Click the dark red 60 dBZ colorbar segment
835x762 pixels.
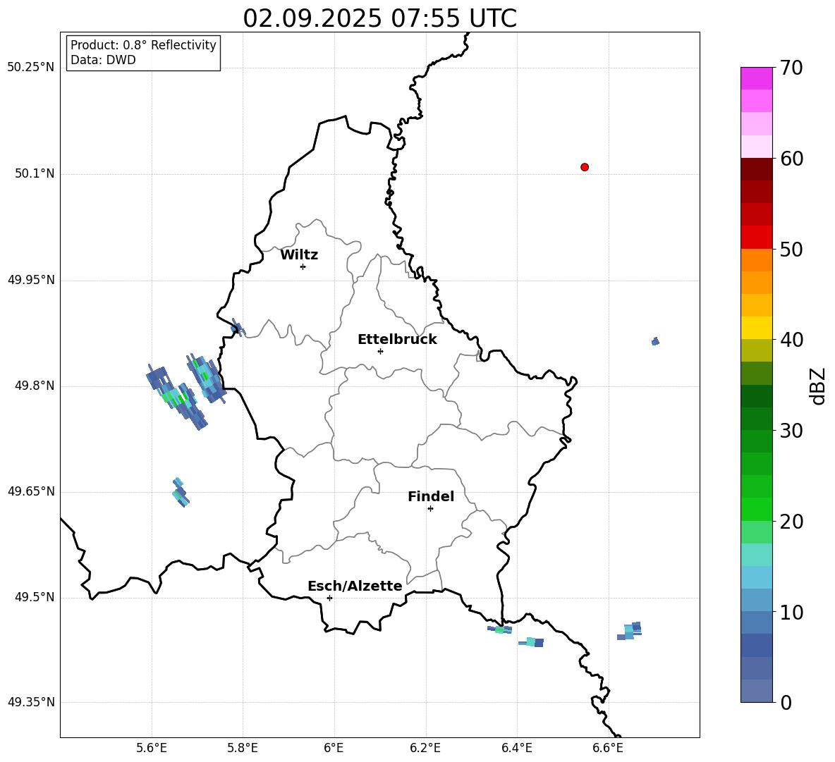click(756, 169)
